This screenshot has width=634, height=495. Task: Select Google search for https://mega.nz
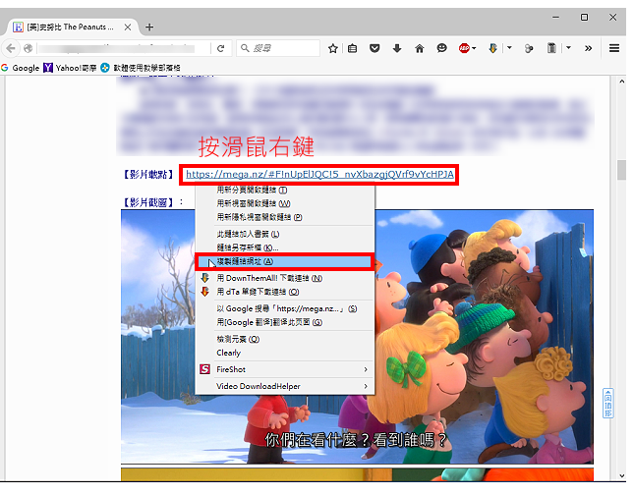click(285, 308)
